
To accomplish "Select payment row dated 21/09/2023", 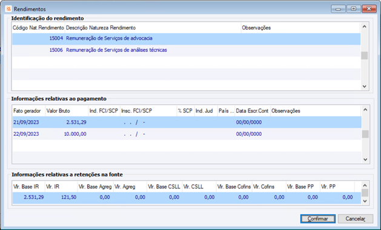I will point(187,123).
